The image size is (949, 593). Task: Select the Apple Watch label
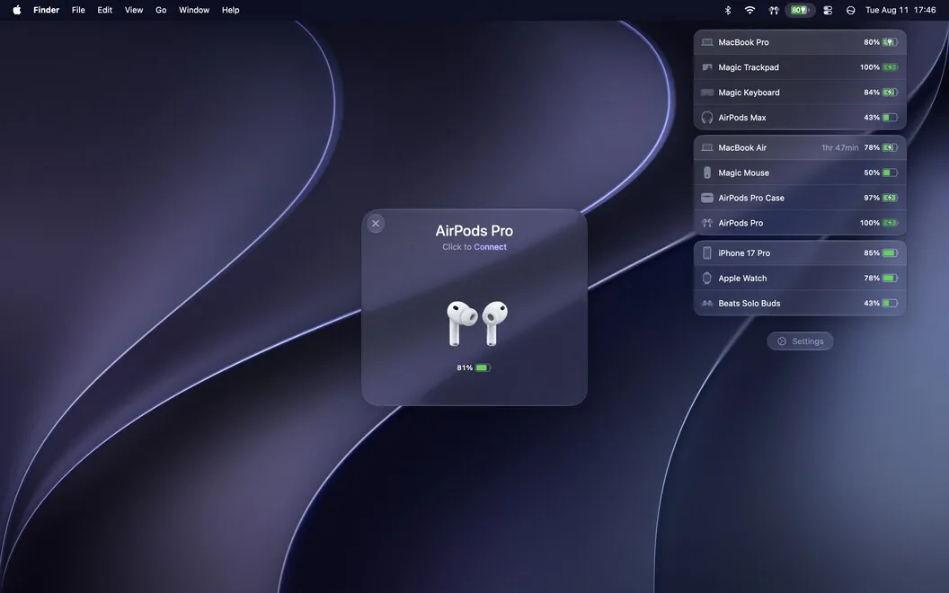pos(742,279)
